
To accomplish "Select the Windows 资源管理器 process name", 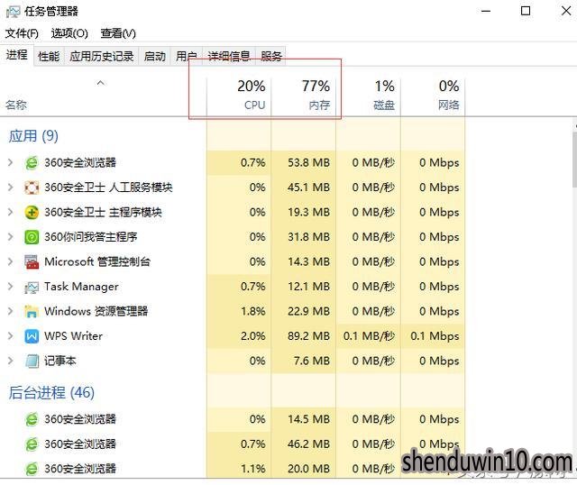I will point(96,311).
